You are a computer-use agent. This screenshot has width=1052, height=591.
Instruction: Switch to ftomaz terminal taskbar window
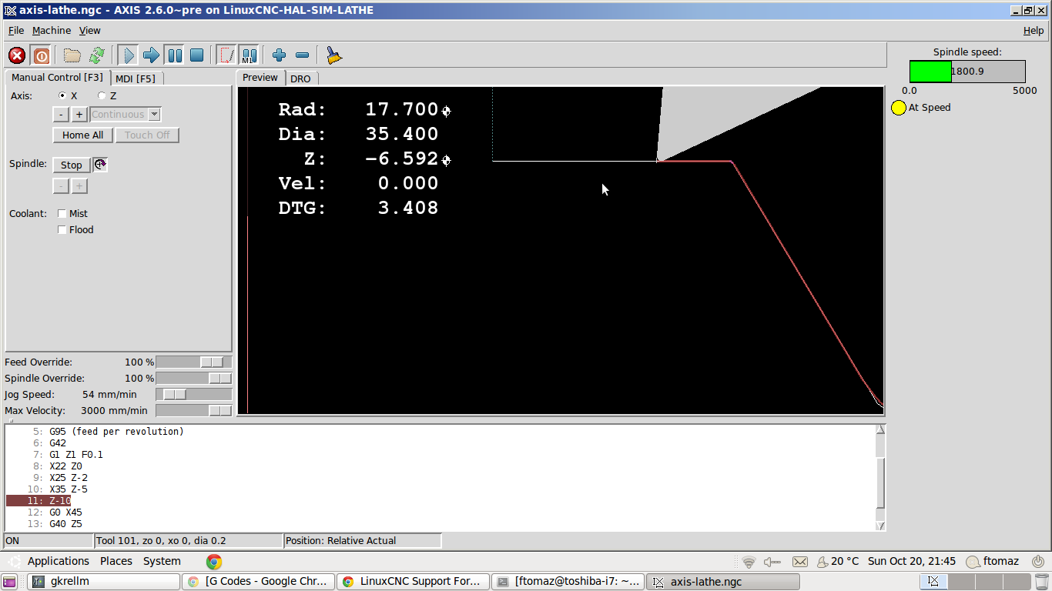(569, 582)
